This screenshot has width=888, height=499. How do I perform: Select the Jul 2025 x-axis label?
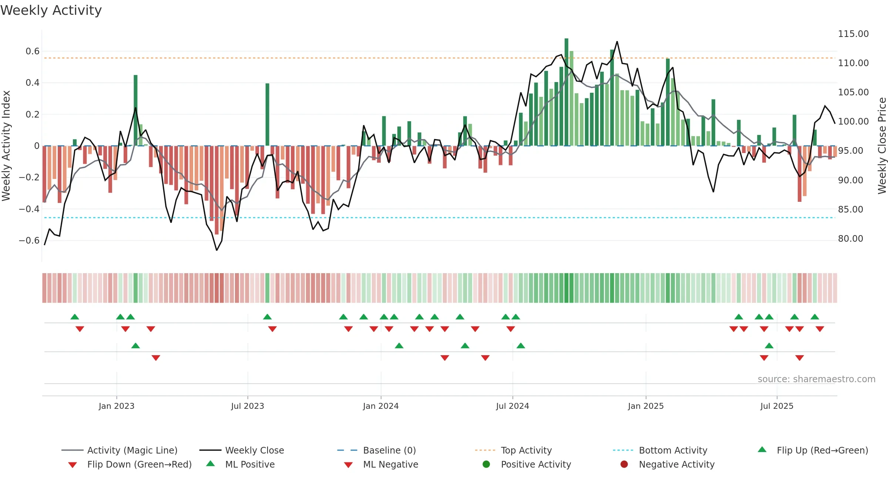coord(777,406)
